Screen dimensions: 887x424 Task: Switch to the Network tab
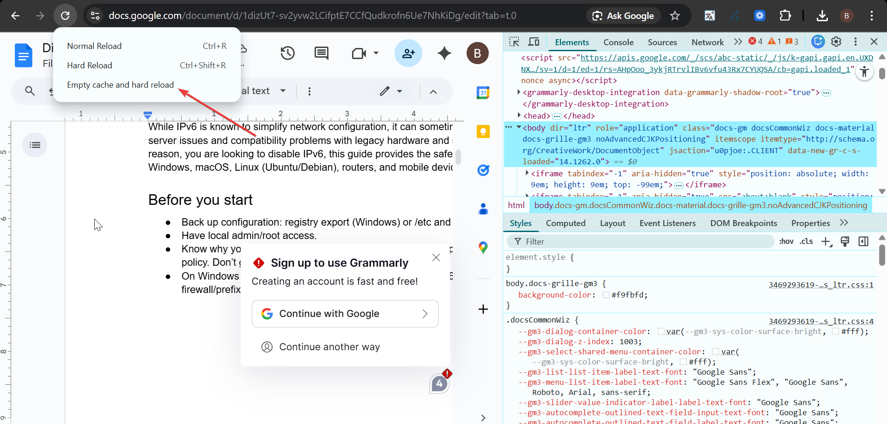[x=707, y=42]
